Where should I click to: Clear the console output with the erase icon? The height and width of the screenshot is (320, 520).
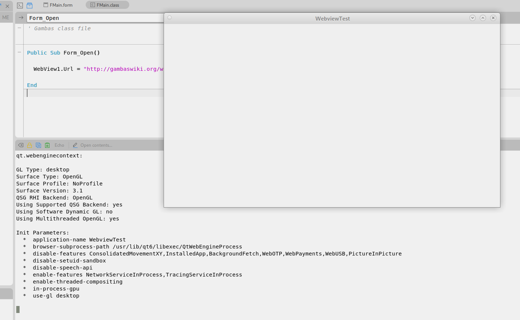click(x=21, y=145)
